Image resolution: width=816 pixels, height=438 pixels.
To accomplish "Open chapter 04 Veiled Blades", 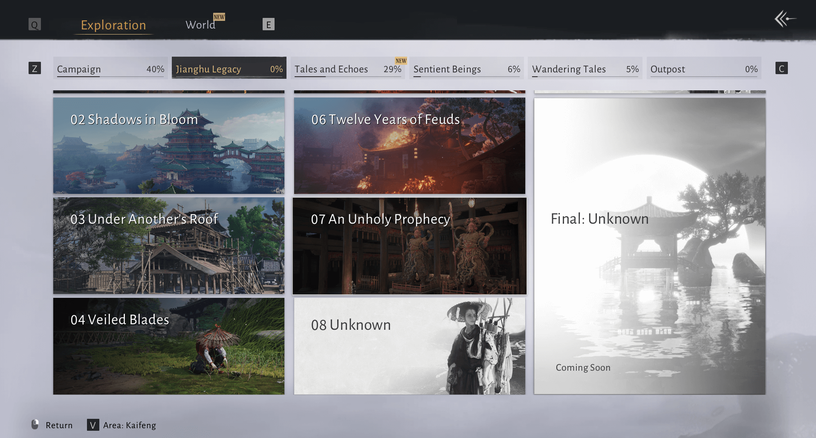I will 169,346.
